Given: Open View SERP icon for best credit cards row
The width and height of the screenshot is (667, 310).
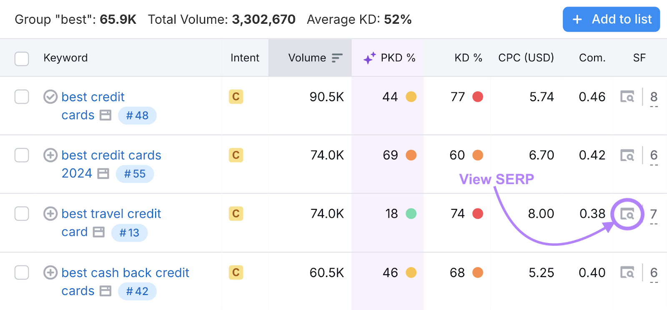Looking at the screenshot, I should (627, 97).
